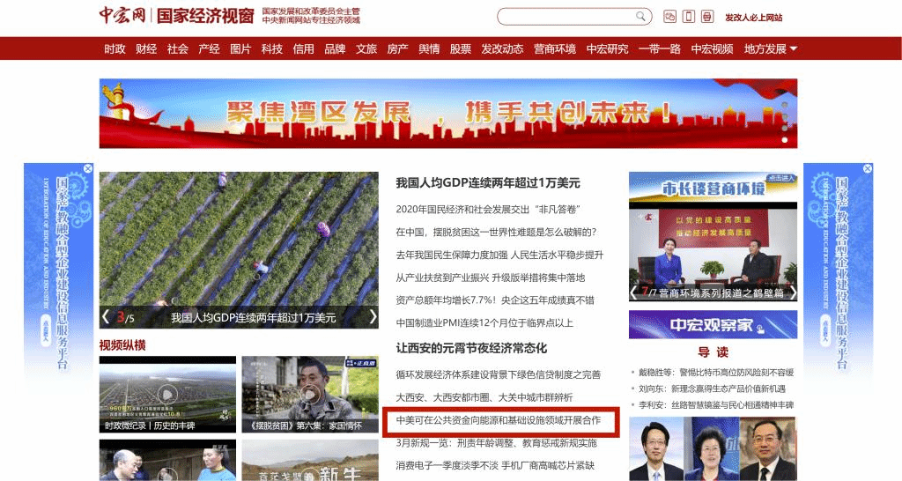Image resolution: width=902 pixels, height=481 pixels.
Task: Open the mobile phone version icon
Action: pyautogui.click(x=688, y=17)
